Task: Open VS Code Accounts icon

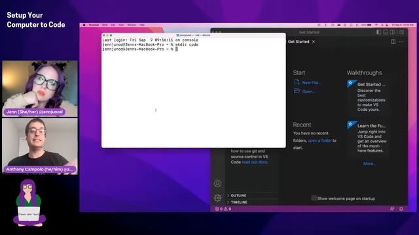Action: tap(217, 183)
